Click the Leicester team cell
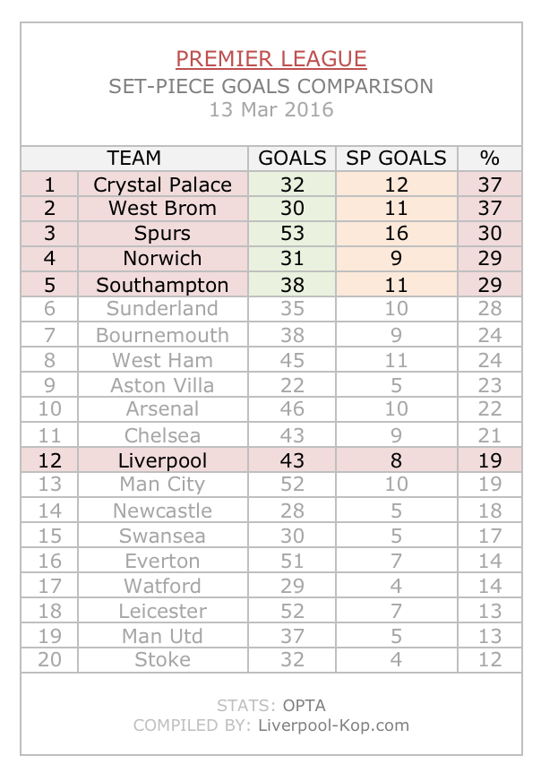The width and height of the screenshot is (541, 781). [x=163, y=611]
